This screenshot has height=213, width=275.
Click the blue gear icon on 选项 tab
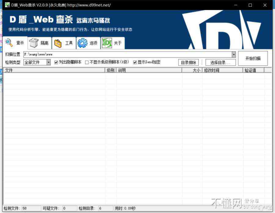[x=82, y=43]
